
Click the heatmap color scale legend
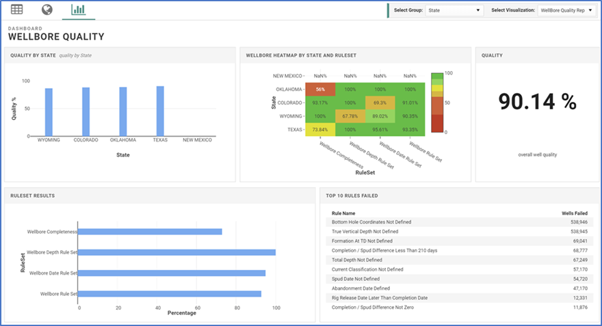tap(437, 103)
